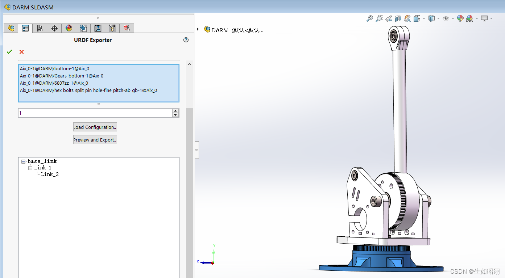Image resolution: width=505 pixels, height=278 pixels.
Task: Click panel scrollbar up arrow
Action: (x=189, y=64)
